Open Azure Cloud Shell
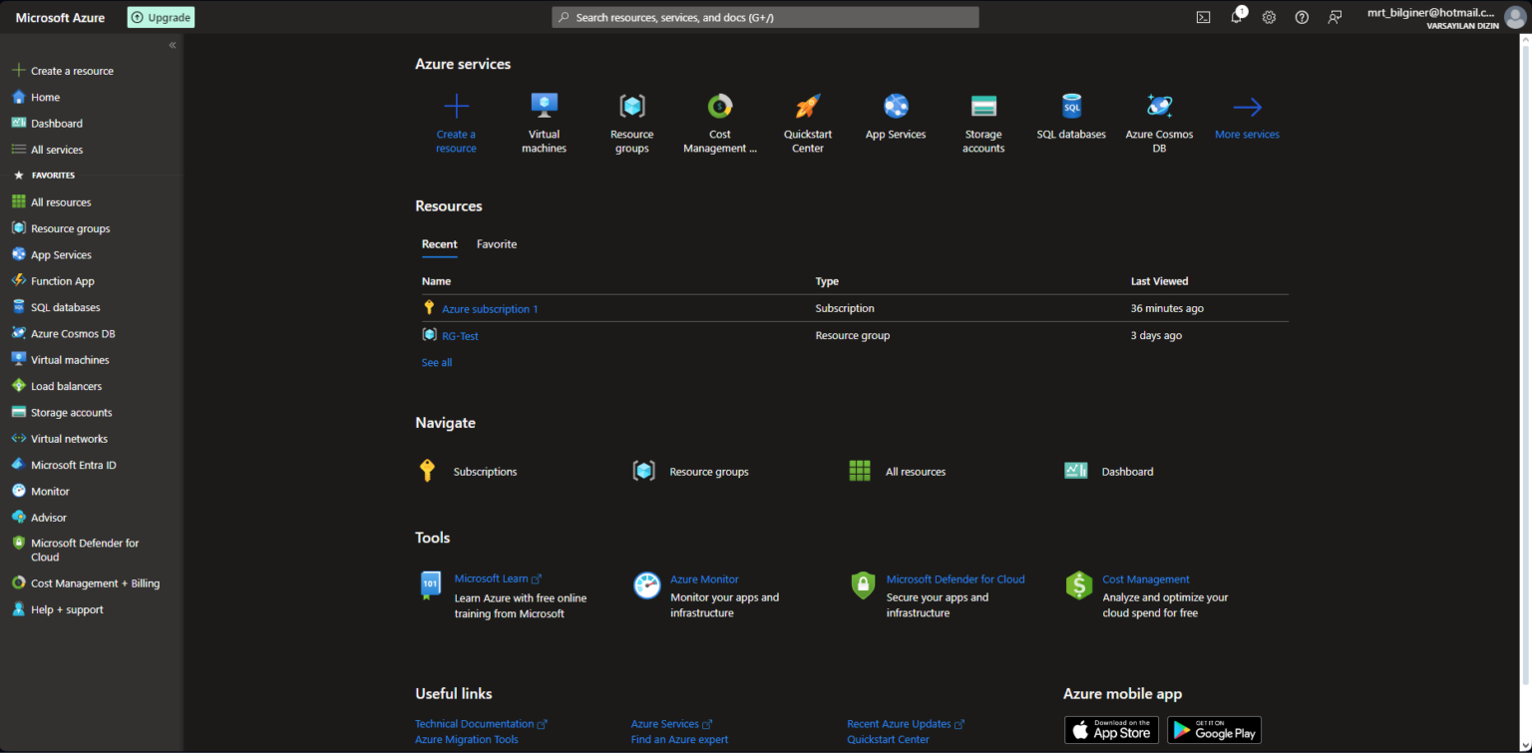 point(1203,17)
